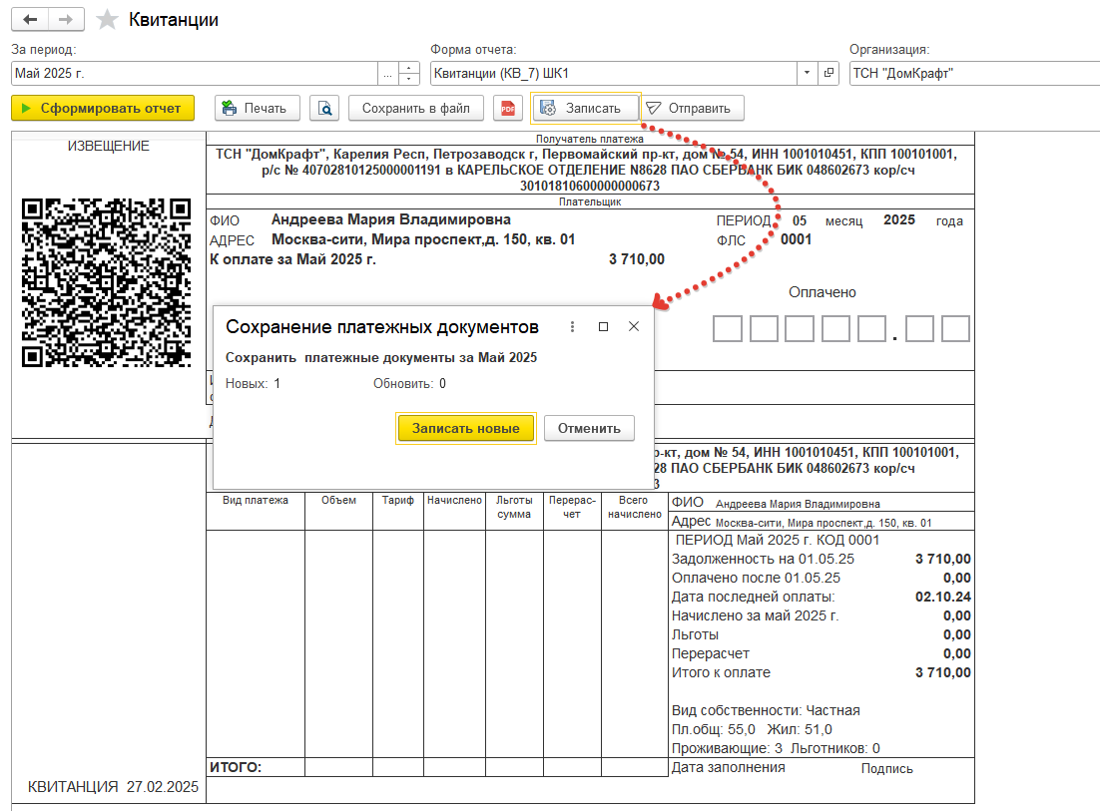The image size is (1100, 811).
Task: Click the Квитанции page title
Action: pos(174,20)
